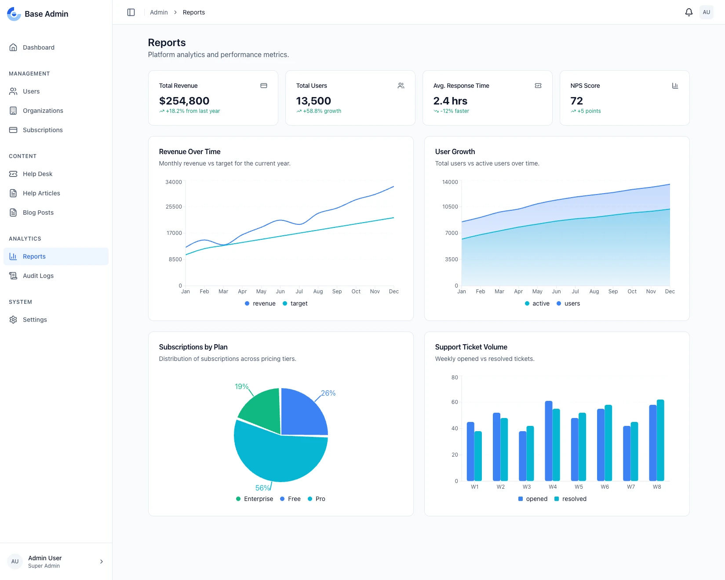The image size is (725, 580).
Task: Toggle the opened tickets legend item
Action: (532, 499)
